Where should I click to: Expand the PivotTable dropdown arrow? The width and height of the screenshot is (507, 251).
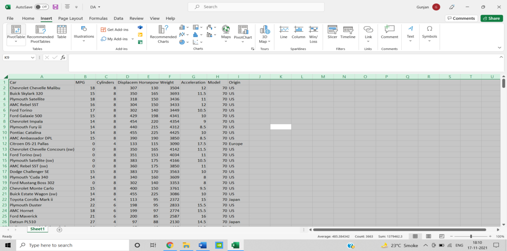click(x=16, y=42)
